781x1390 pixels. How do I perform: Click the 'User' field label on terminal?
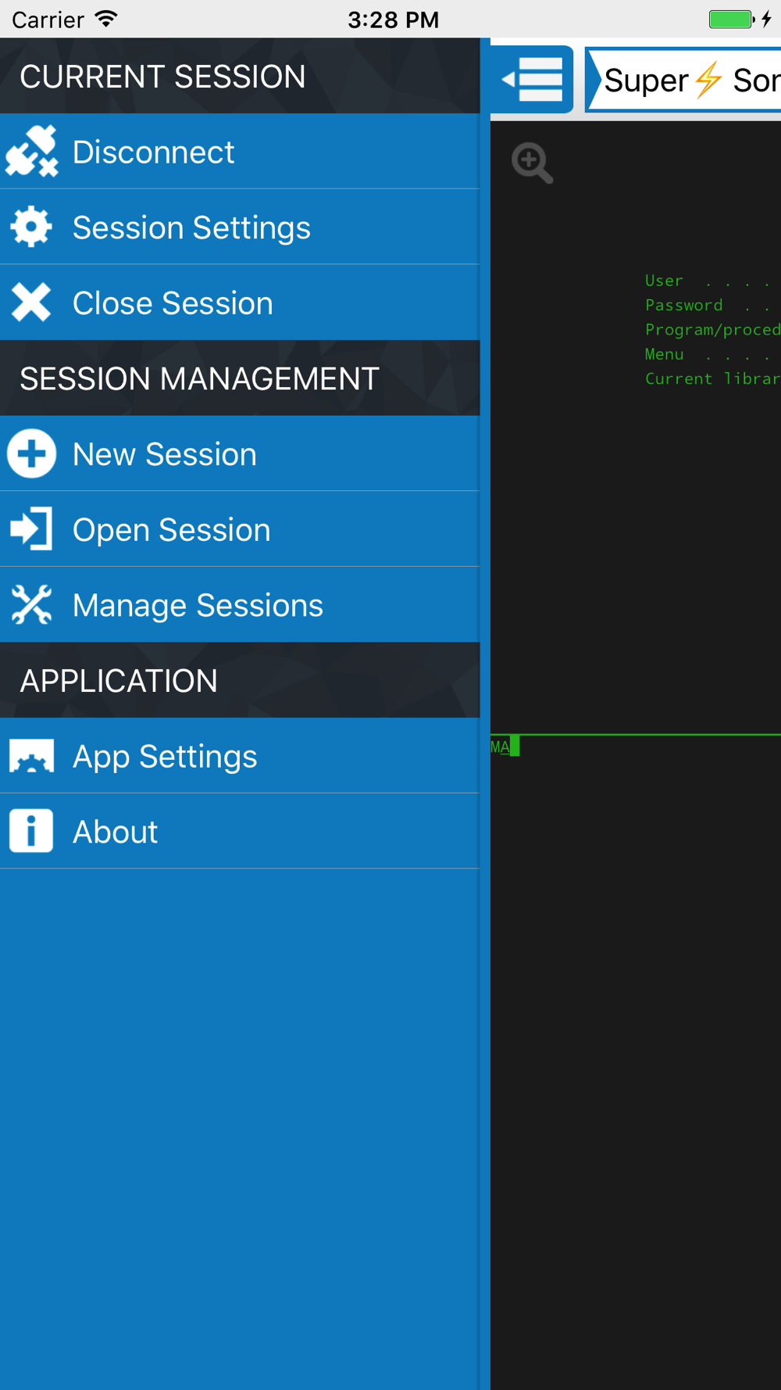[x=664, y=280]
